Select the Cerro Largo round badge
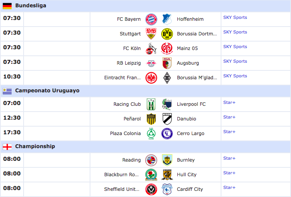Viewport: 291px width, 197px height. click(167, 134)
